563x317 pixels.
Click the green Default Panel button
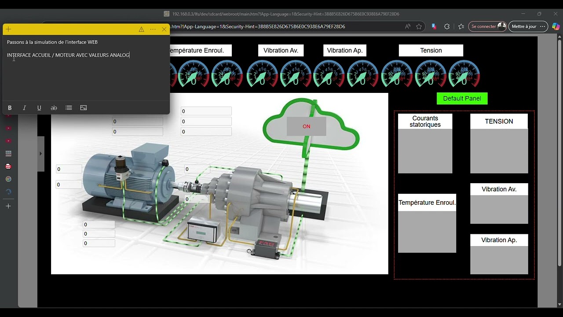coord(462,99)
